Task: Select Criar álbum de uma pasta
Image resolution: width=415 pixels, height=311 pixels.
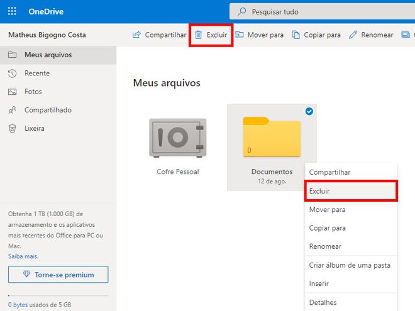Action: (x=351, y=265)
